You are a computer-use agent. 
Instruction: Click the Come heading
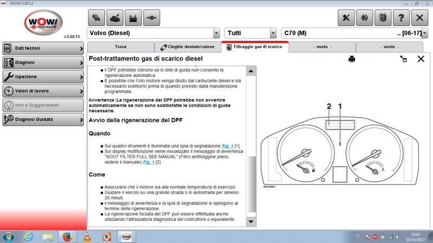(x=97, y=175)
